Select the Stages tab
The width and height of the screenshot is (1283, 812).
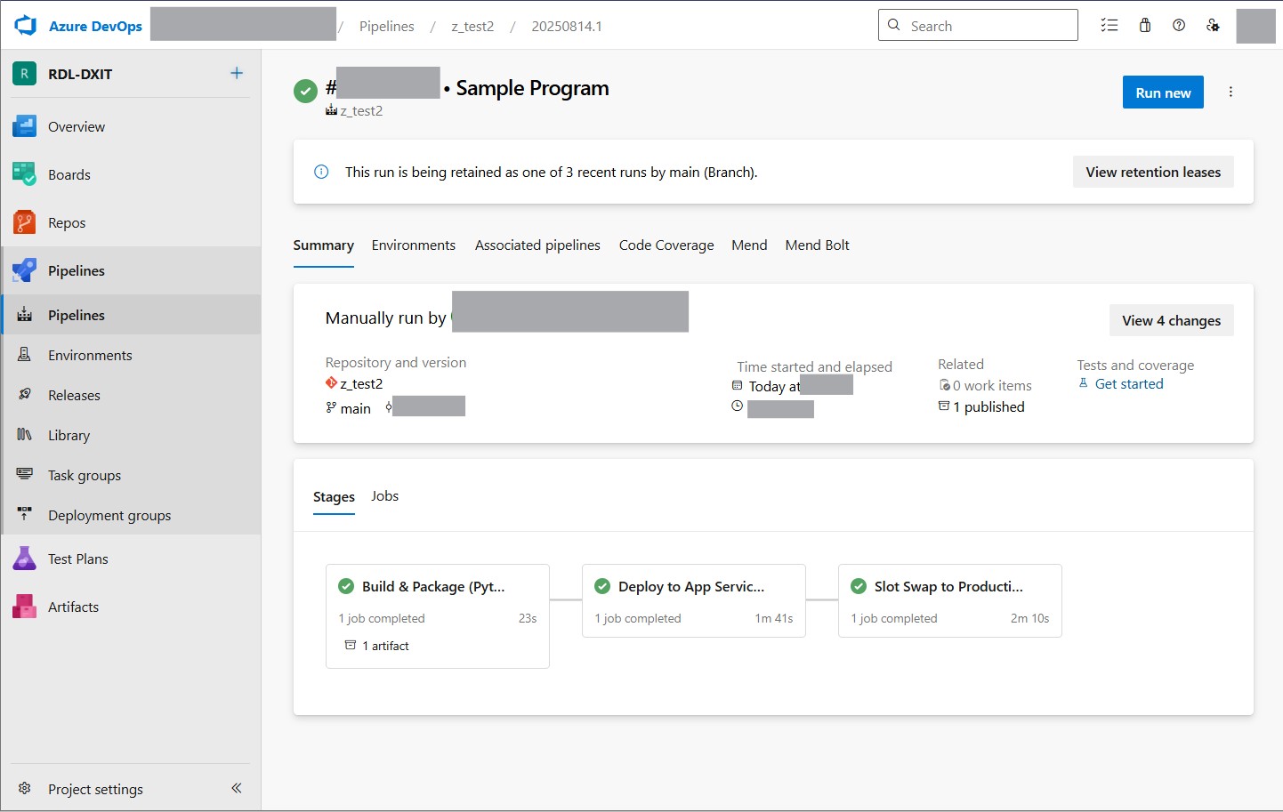coord(334,497)
